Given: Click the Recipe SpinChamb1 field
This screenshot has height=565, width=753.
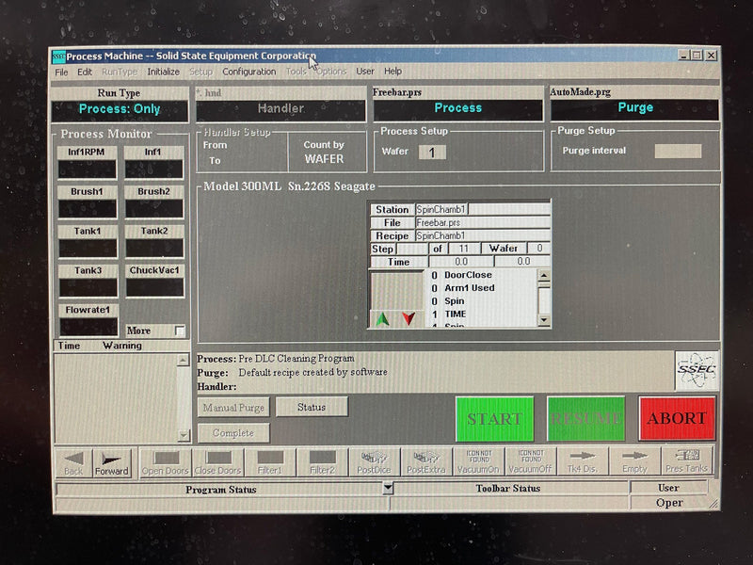Looking at the screenshot, I should click(x=482, y=236).
